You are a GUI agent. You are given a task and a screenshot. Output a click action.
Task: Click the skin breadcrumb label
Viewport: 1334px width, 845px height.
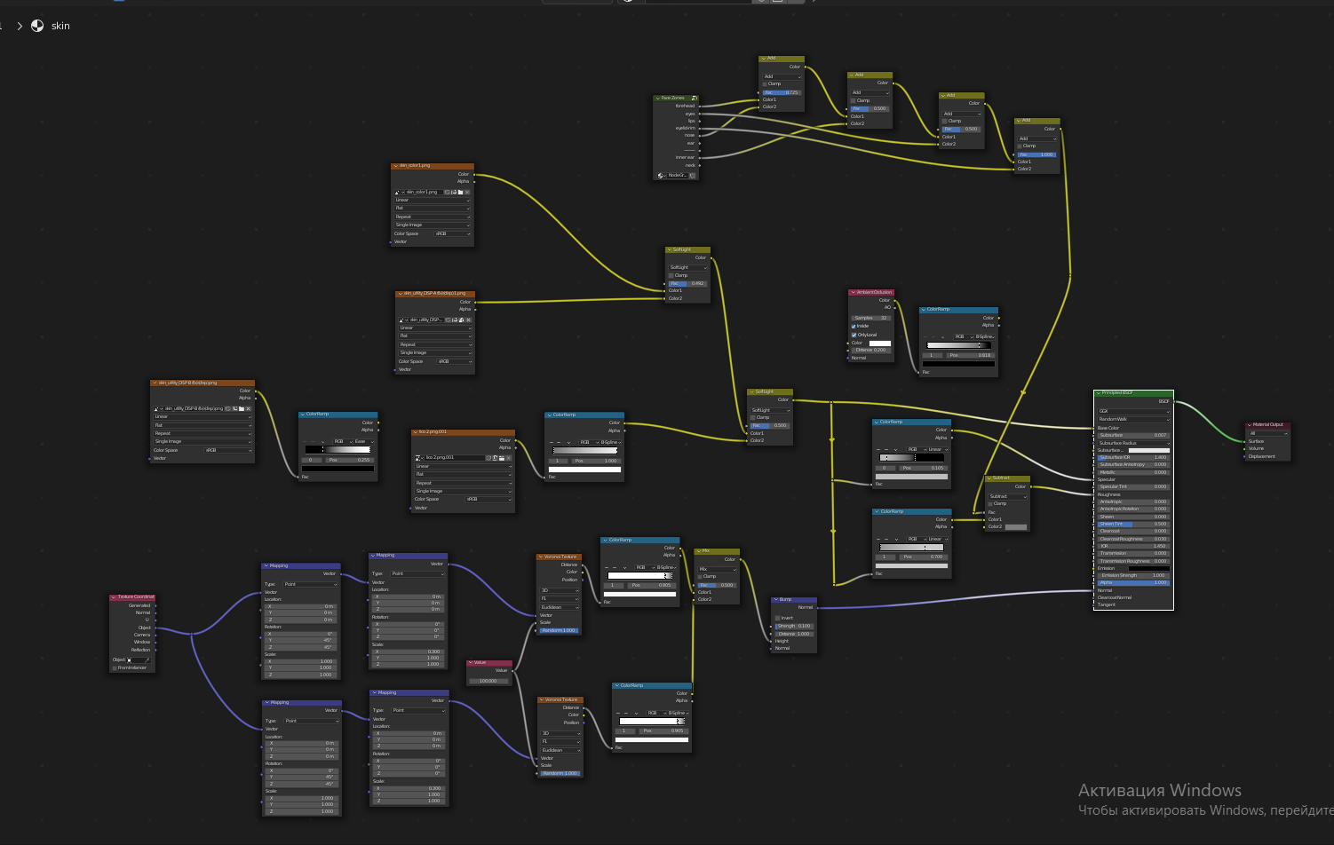click(60, 26)
